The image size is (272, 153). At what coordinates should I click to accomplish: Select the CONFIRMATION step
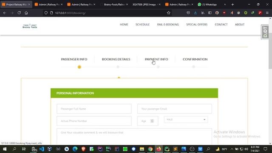[195, 59]
